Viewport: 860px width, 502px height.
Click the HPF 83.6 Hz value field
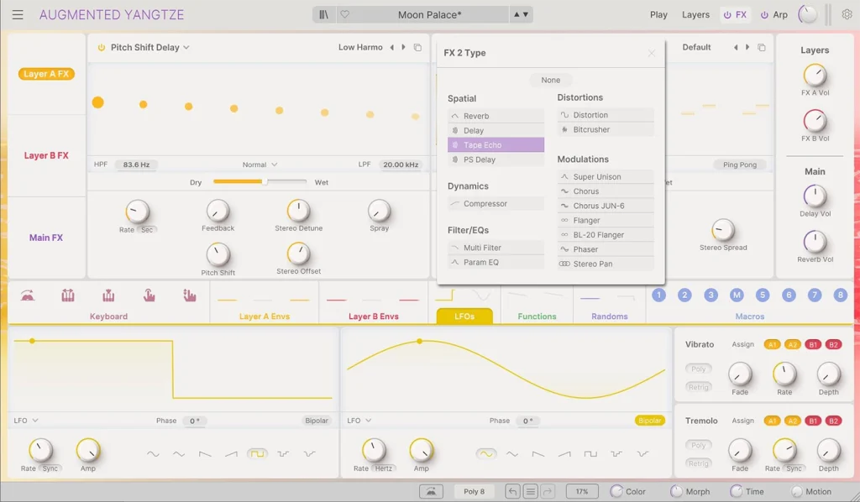coord(136,165)
